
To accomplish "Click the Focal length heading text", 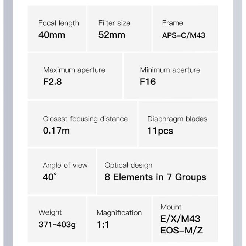I will coord(59,23).
